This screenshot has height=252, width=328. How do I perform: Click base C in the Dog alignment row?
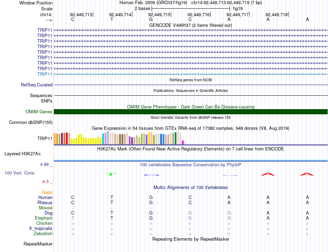(73, 213)
